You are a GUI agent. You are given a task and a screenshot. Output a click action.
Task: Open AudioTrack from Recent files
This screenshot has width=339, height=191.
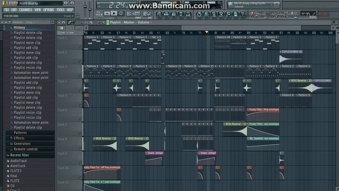coord(19,161)
